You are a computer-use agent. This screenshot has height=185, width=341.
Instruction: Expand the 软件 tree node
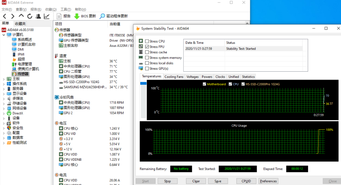(x=4, y=123)
